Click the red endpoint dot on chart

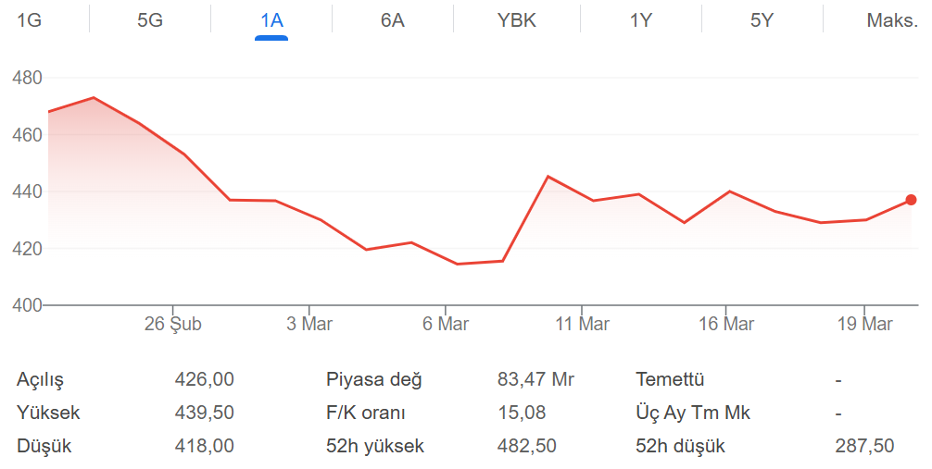[x=912, y=200]
